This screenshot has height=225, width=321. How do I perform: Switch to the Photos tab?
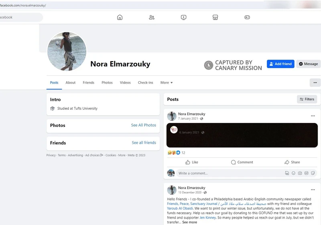tap(107, 82)
